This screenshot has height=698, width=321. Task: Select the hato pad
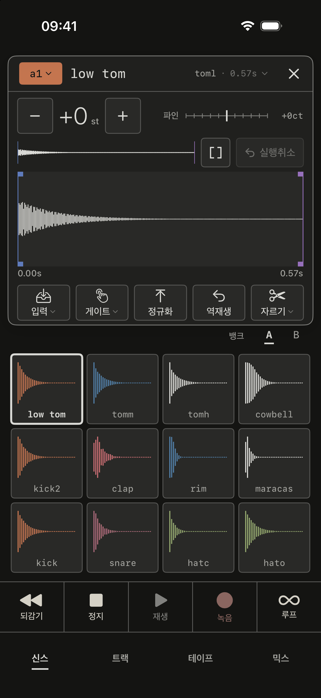(x=274, y=537)
